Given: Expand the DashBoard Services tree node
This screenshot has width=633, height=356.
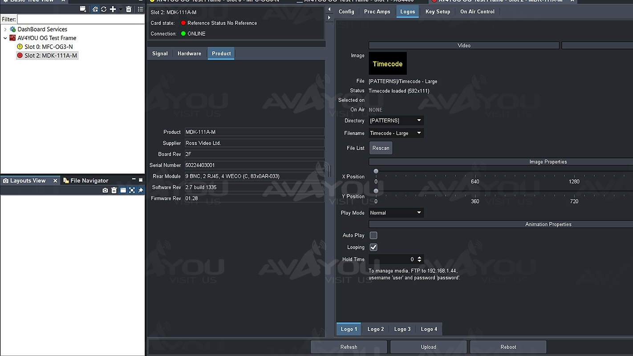Looking at the screenshot, I should point(5,29).
